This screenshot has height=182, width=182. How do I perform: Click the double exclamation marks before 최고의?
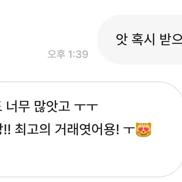(7, 129)
